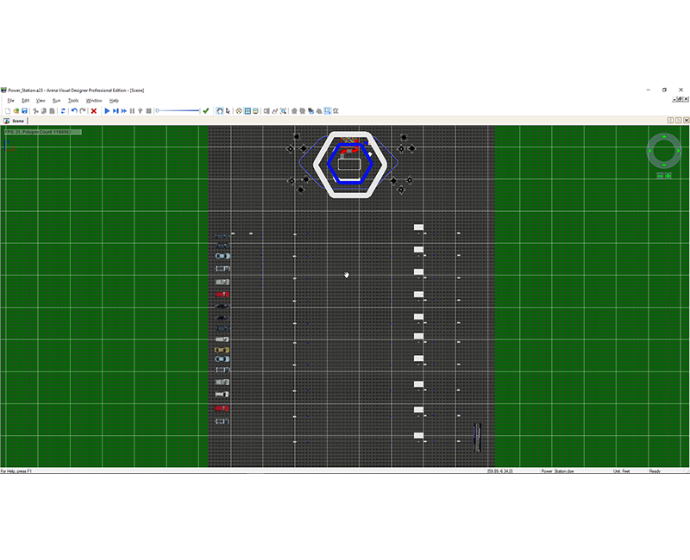The height and width of the screenshot is (560, 690).
Task: Click the pause simulation button
Action: (x=132, y=111)
